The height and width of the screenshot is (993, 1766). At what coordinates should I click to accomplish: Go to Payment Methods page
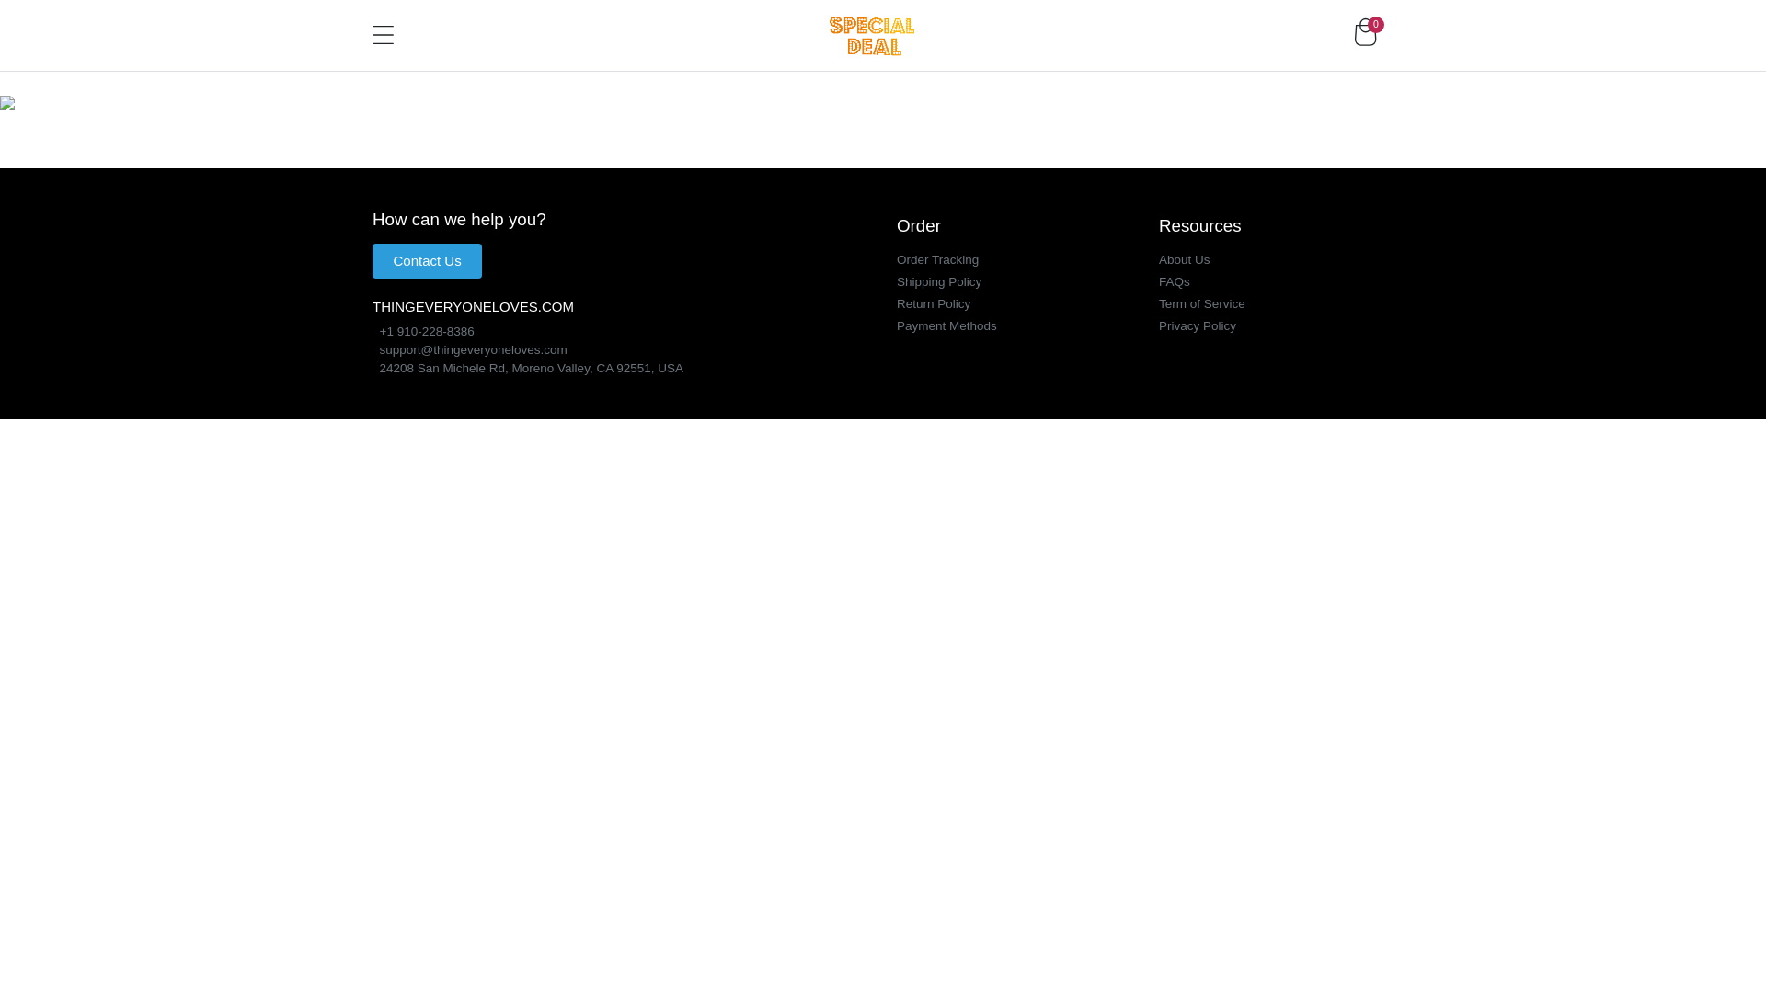click(x=946, y=326)
